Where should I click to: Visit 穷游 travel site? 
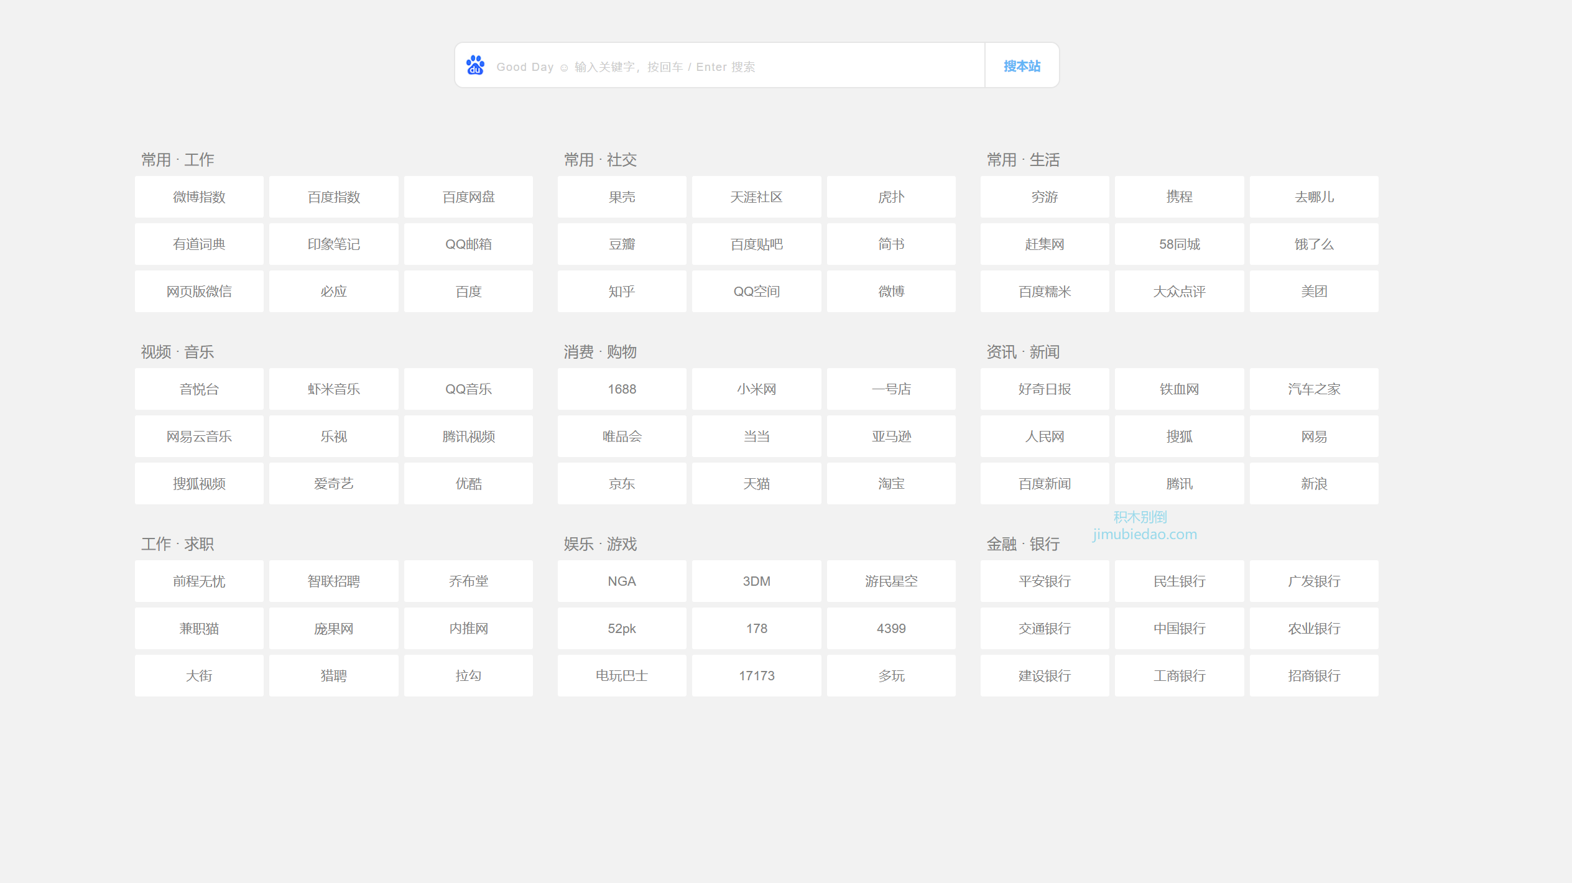click(1045, 197)
